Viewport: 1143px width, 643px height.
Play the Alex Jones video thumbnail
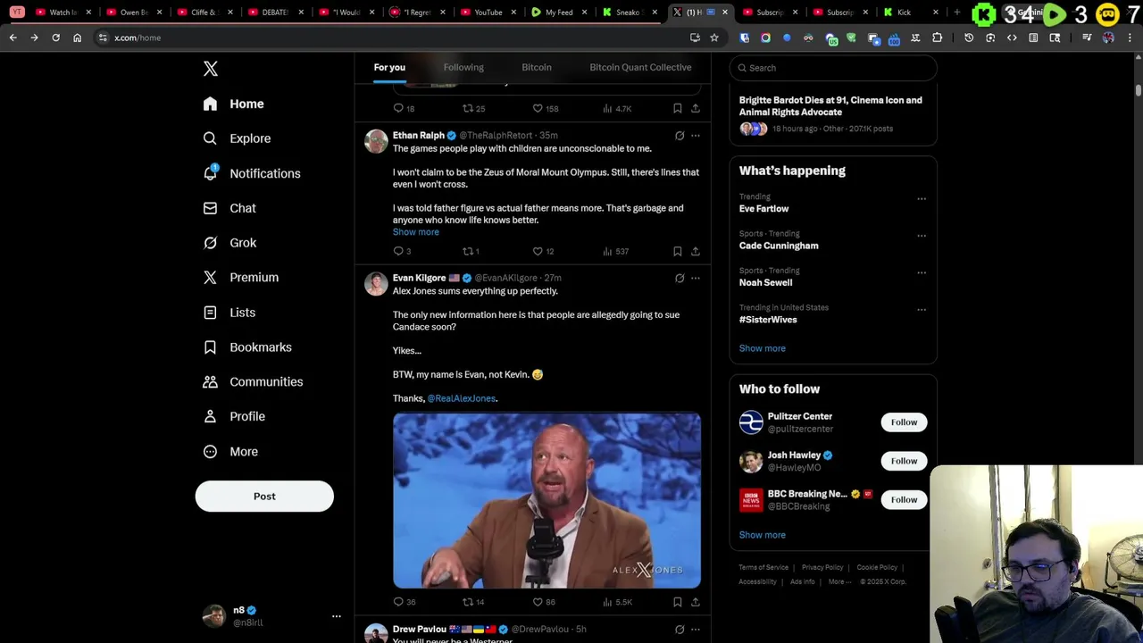point(546,500)
